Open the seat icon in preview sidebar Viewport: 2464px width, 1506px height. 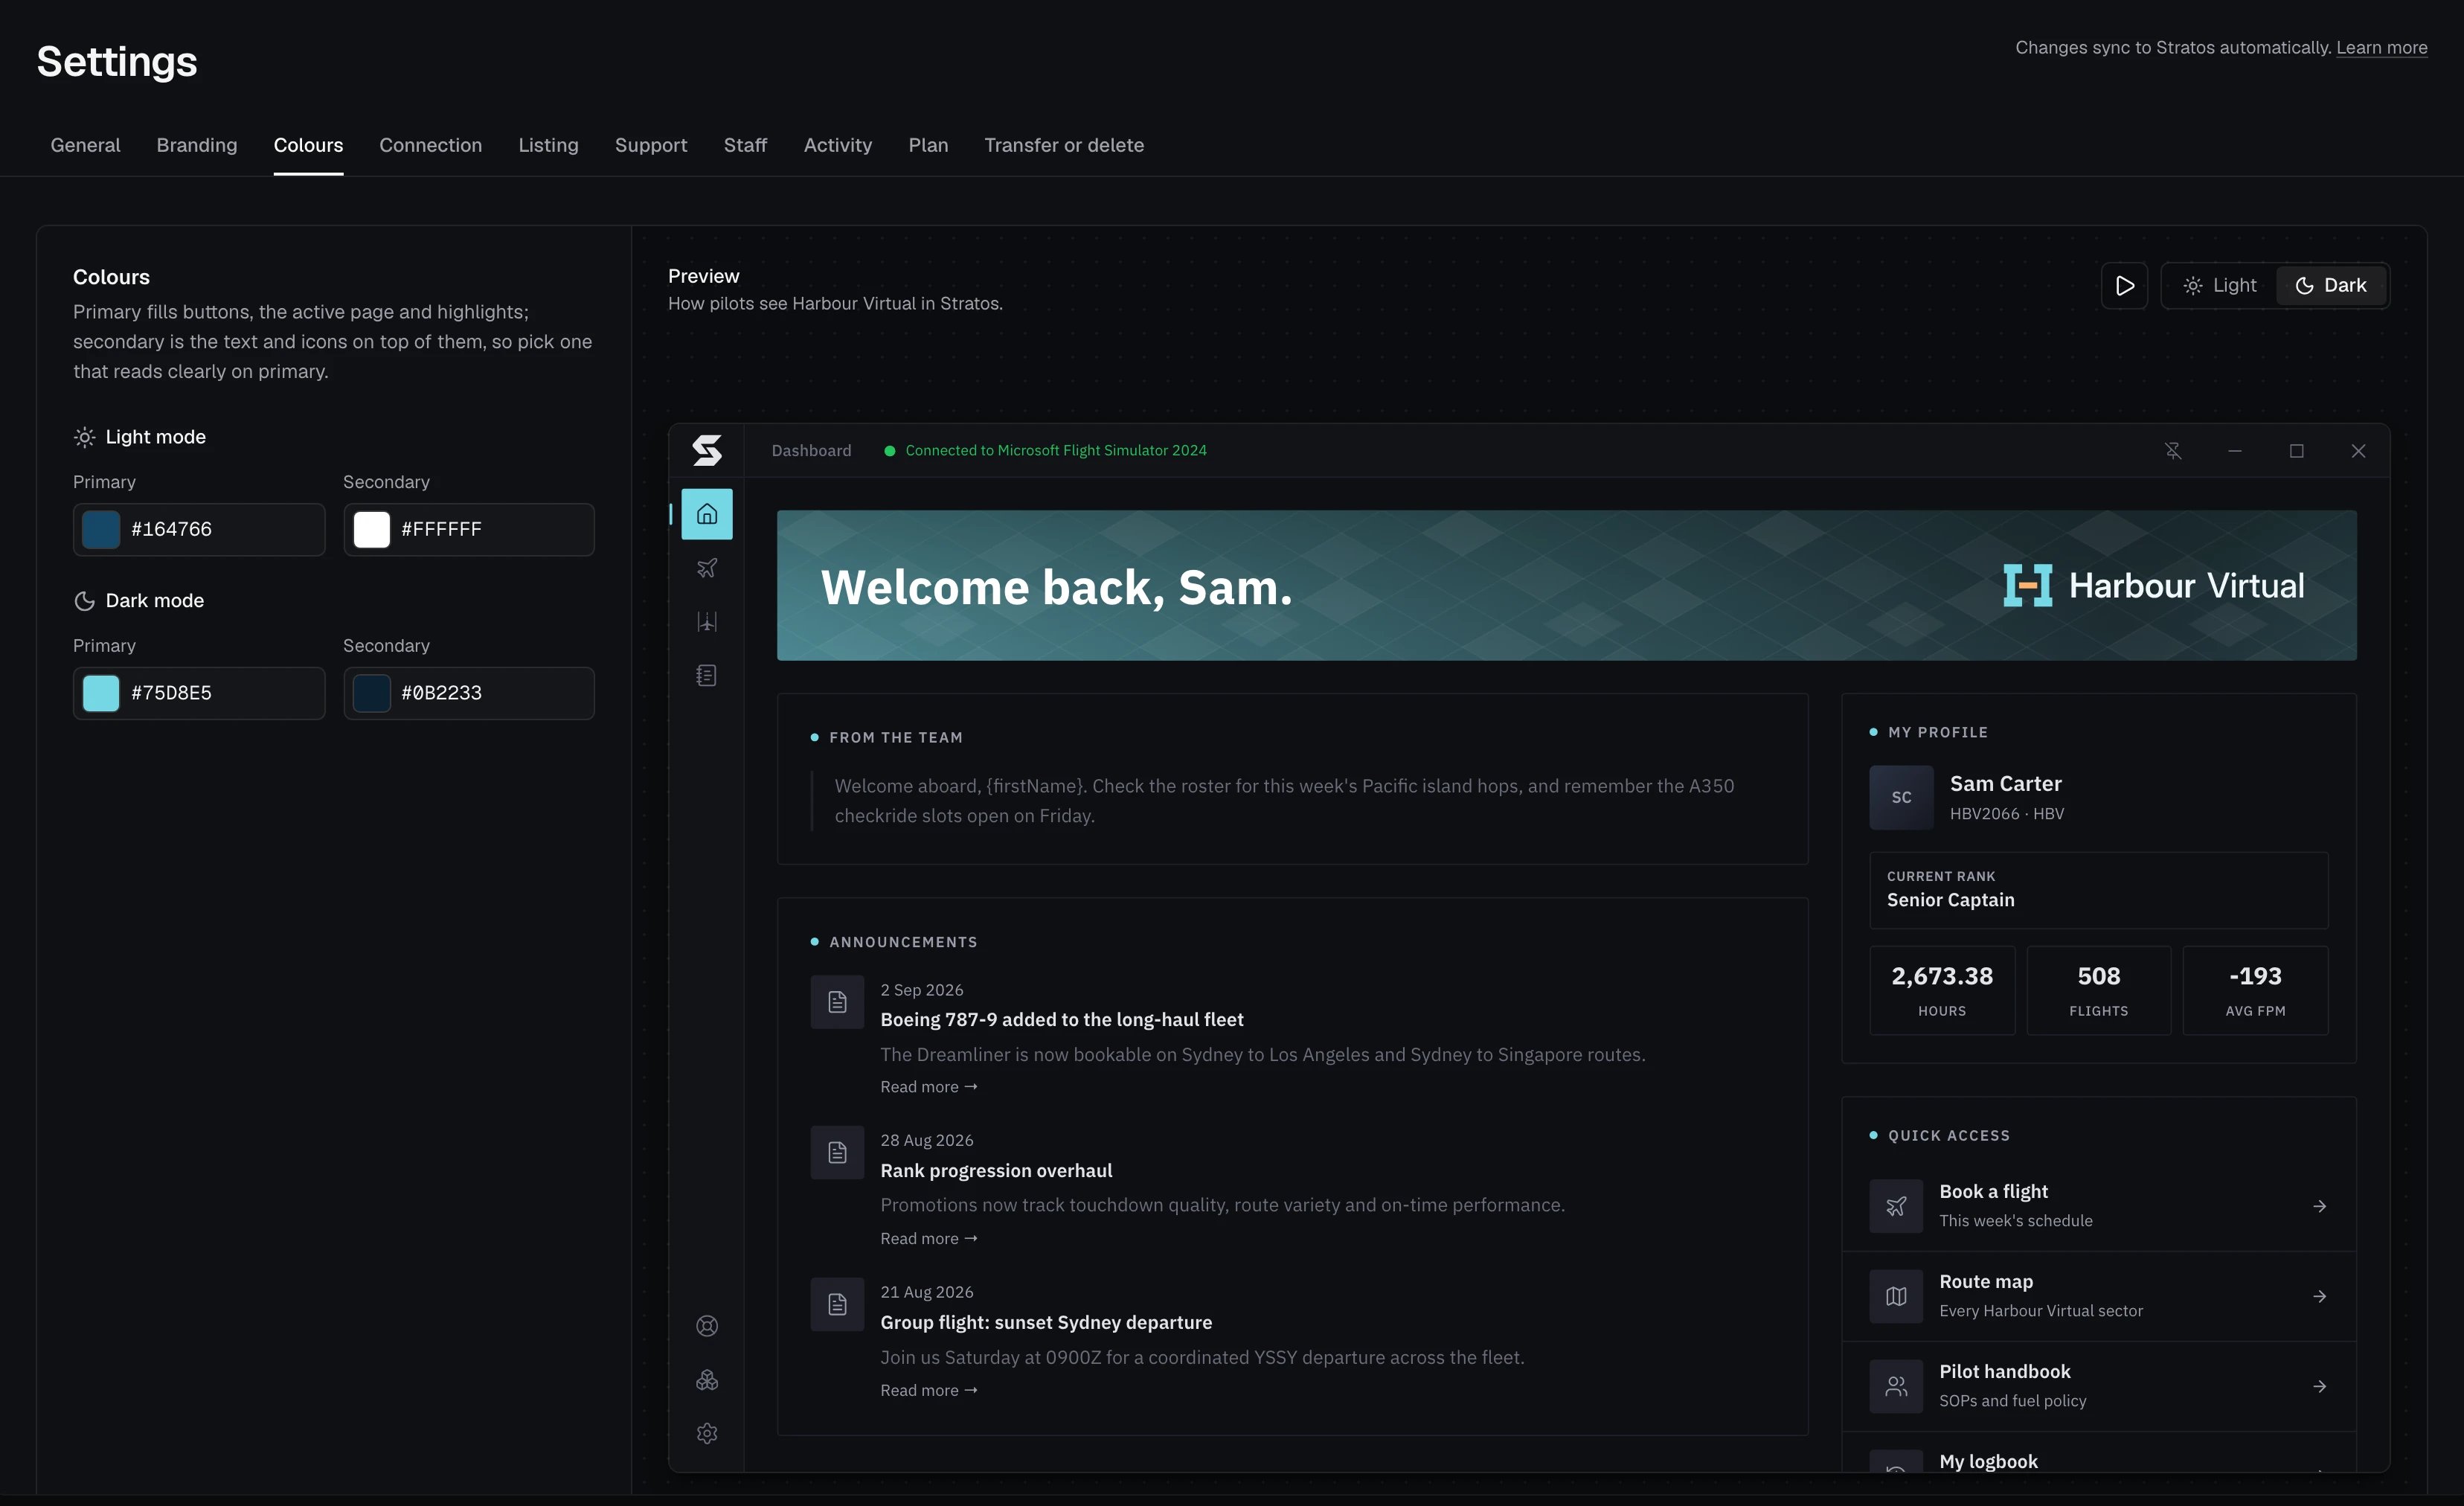[707, 622]
